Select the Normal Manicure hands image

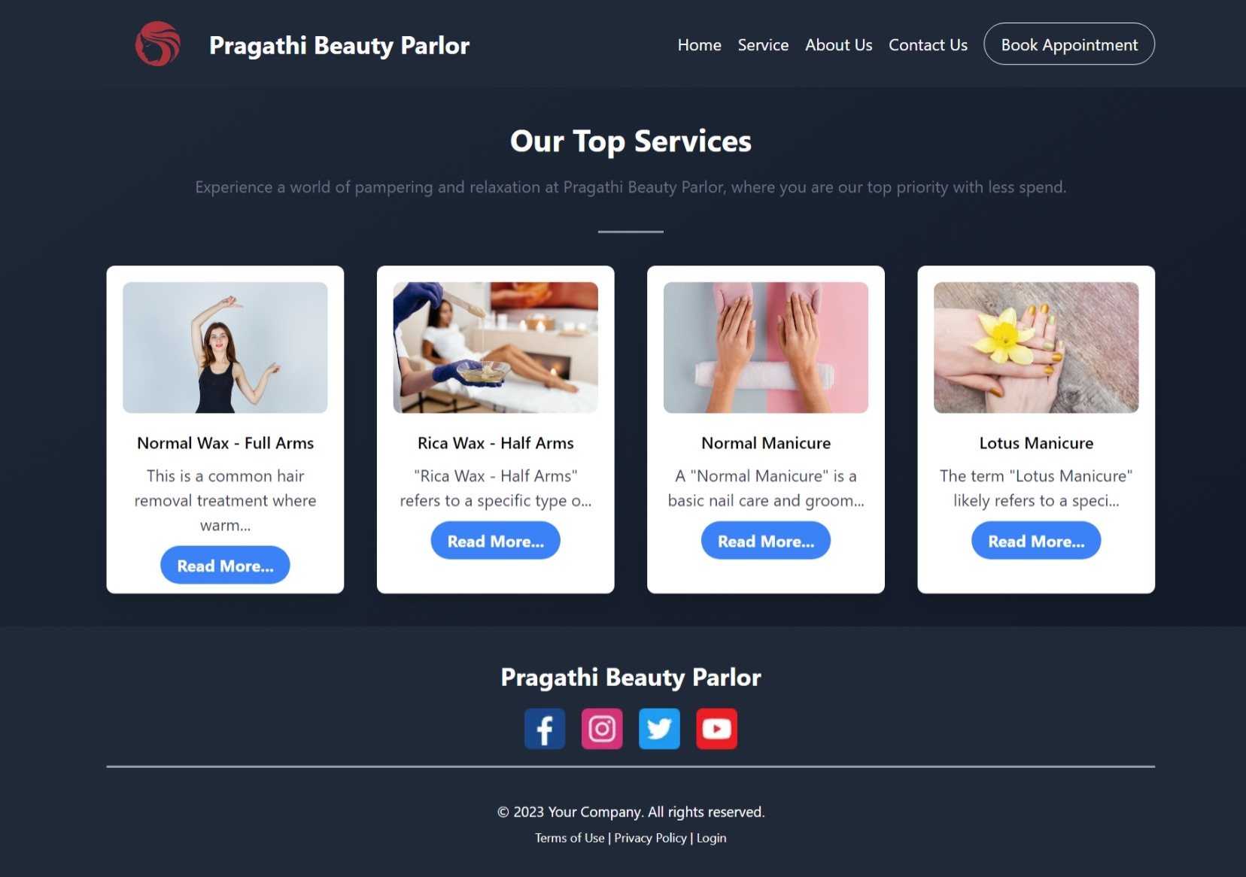(766, 347)
